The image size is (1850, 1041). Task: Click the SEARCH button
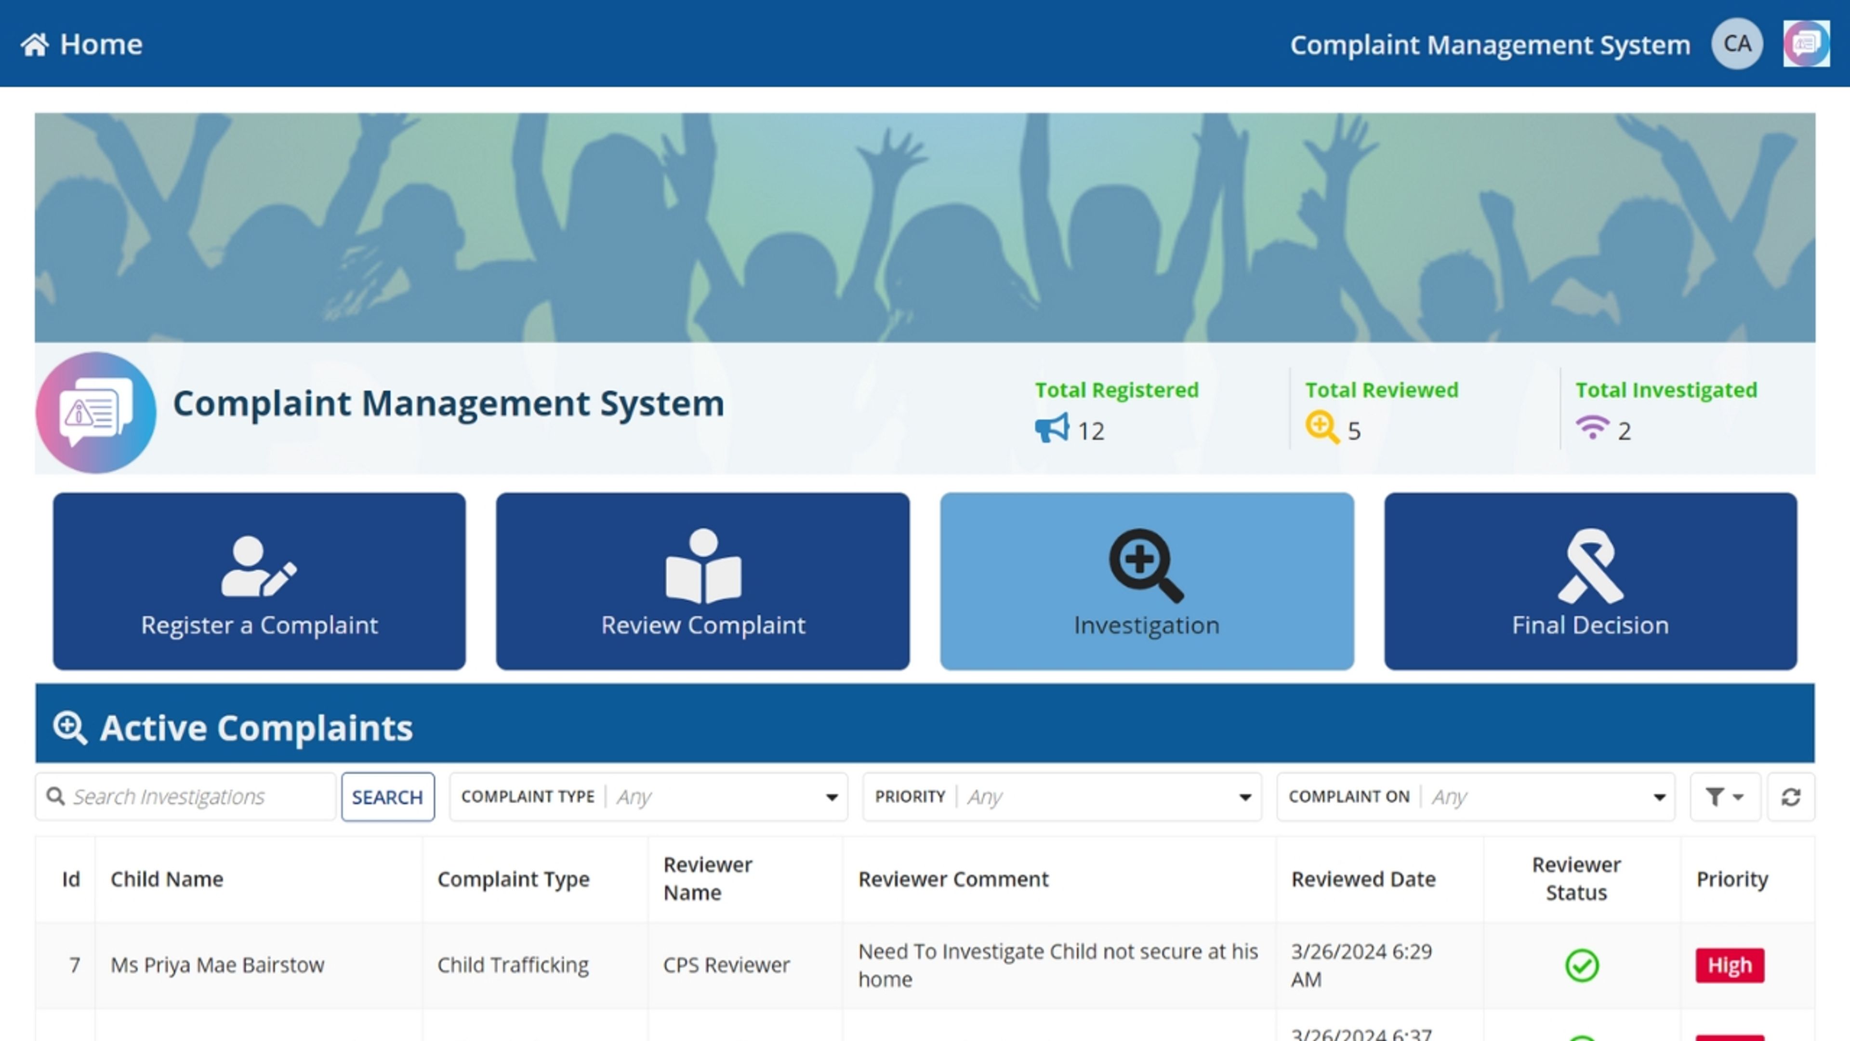tap(388, 797)
